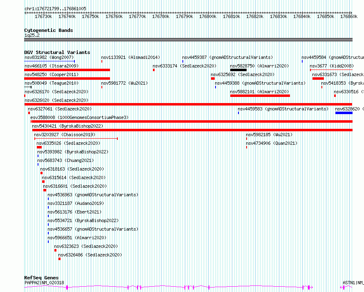This screenshot has width=364, height=292.
Task: Click nsv5966651 (Almarri2020) label
Action: coord(77,238)
